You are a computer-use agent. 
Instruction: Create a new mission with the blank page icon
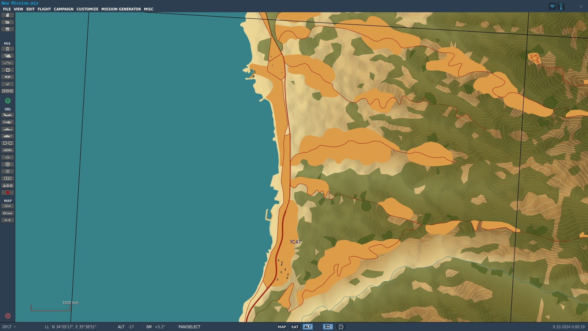click(x=8, y=15)
